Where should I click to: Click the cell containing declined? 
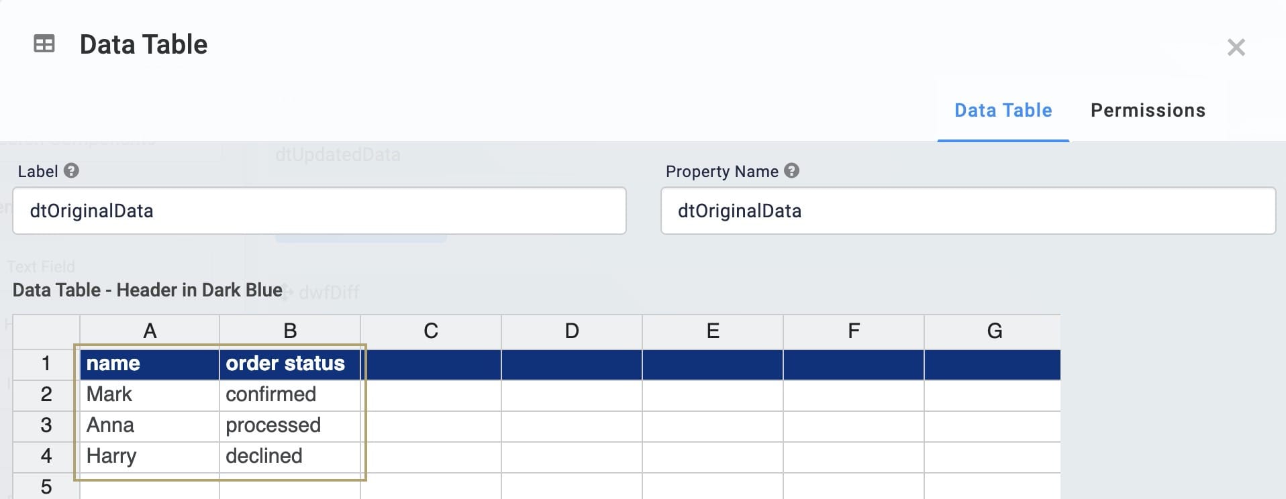(x=289, y=457)
